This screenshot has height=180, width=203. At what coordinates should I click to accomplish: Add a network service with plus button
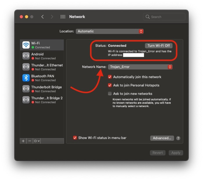click(23, 141)
